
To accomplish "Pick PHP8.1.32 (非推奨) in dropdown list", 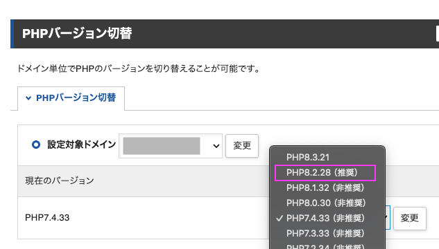I will [327, 187].
